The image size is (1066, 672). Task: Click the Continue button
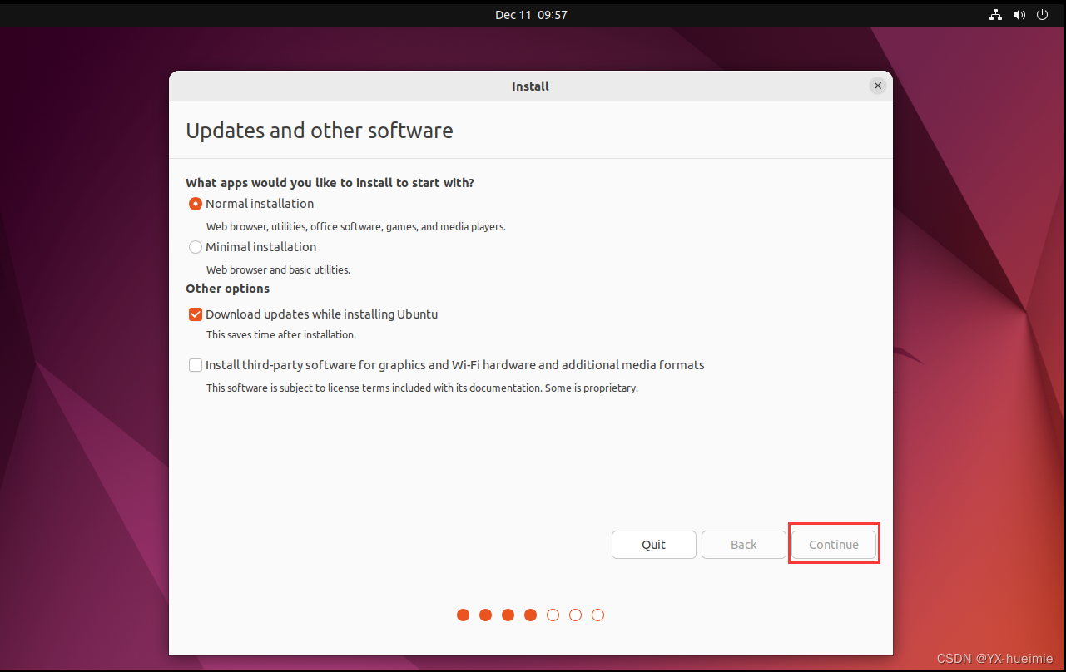(x=834, y=544)
